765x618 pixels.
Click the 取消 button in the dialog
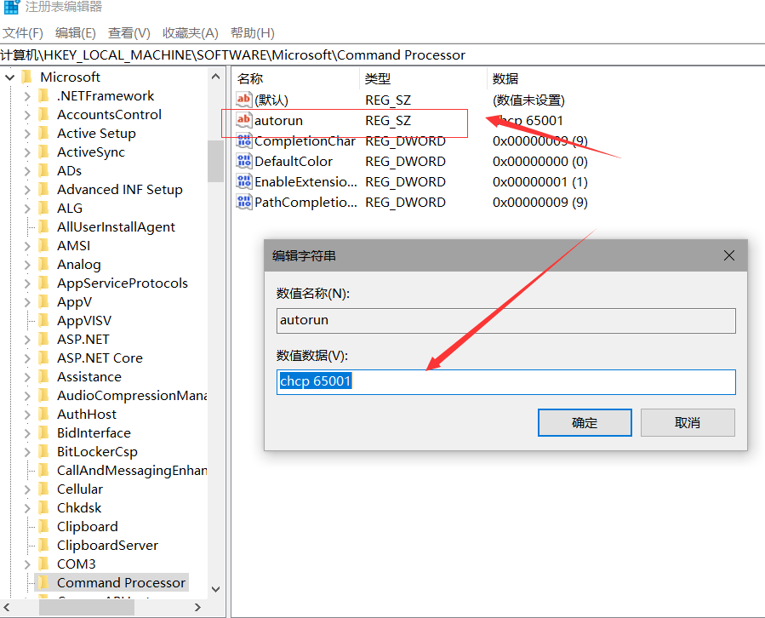coord(688,423)
